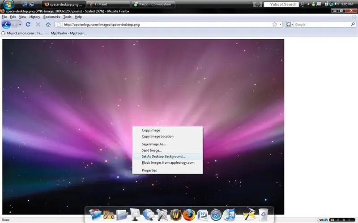Open the View menu

pyautogui.click(x=22, y=17)
